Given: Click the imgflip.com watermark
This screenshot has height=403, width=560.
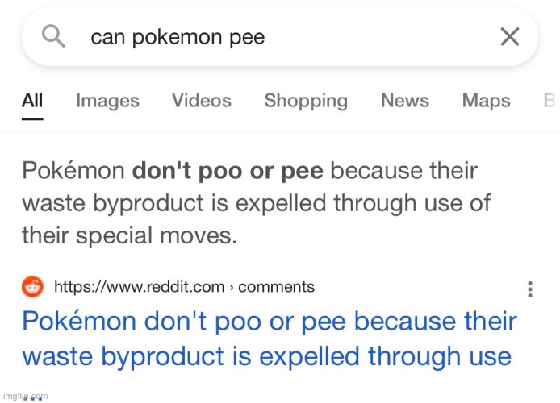Looking at the screenshot, I should (25, 397).
